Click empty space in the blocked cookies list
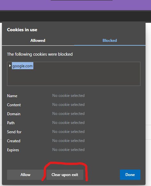Image resolution: width=151 pixels, height=186 pixels. click(x=83, y=77)
